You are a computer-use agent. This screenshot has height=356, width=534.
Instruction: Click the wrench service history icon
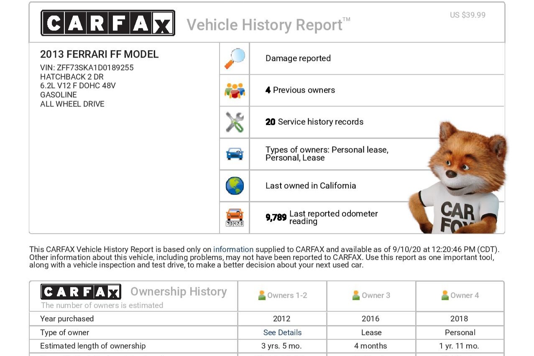(235, 122)
